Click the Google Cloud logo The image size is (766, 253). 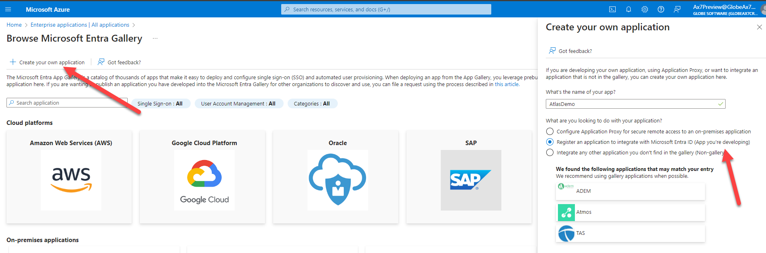204,180
